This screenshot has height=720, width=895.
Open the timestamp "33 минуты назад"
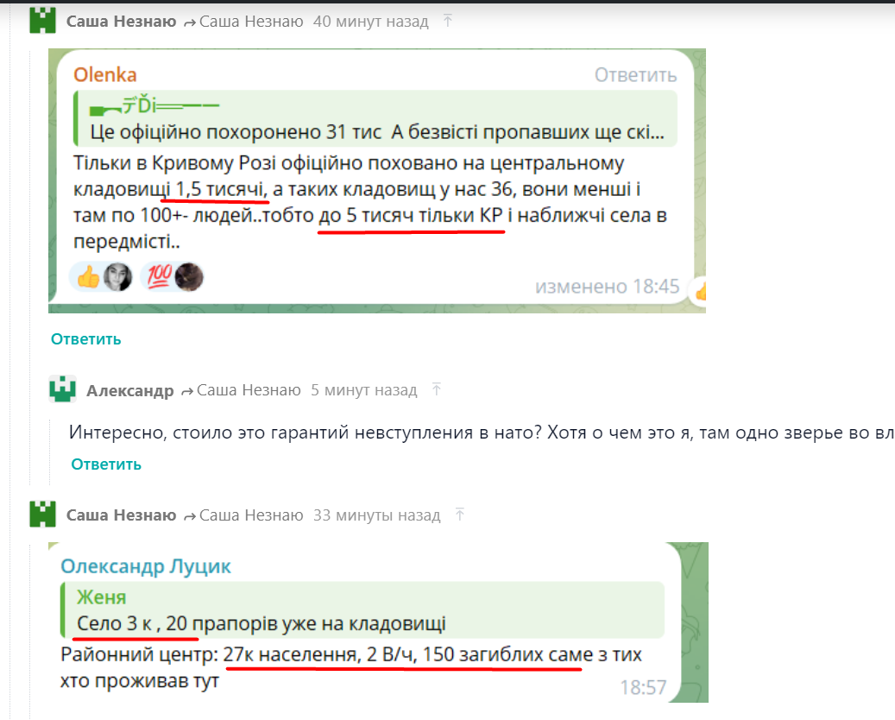point(376,515)
